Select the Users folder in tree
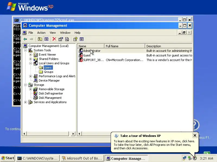 pyautogui.click(x=48, y=67)
